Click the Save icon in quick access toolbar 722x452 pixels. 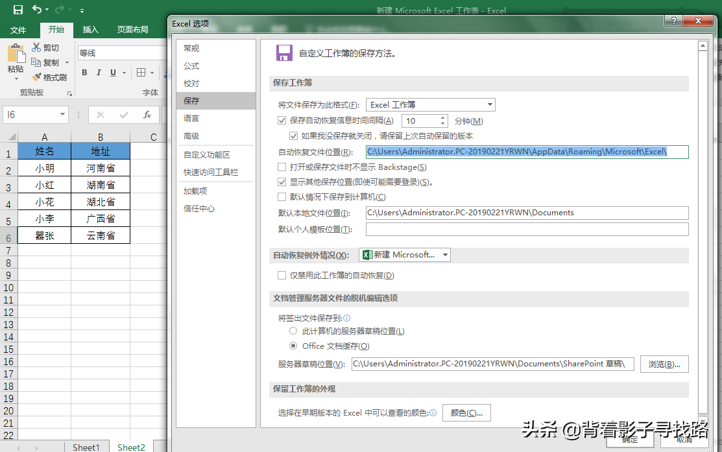pos(18,10)
